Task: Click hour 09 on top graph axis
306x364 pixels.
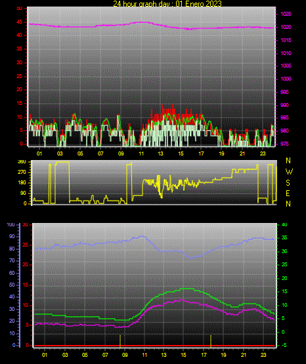Action: 121,153
